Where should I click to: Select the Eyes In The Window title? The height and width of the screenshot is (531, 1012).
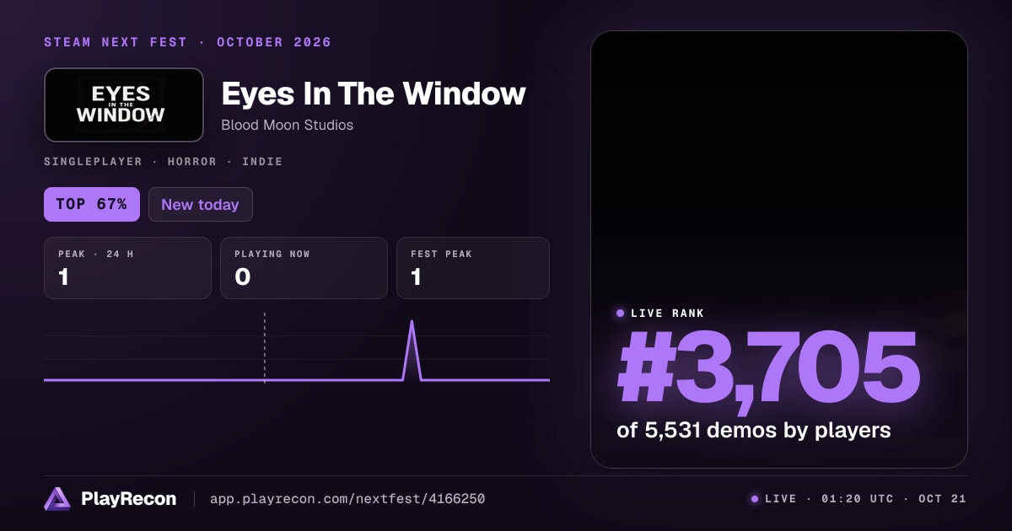(x=374, y=94)
